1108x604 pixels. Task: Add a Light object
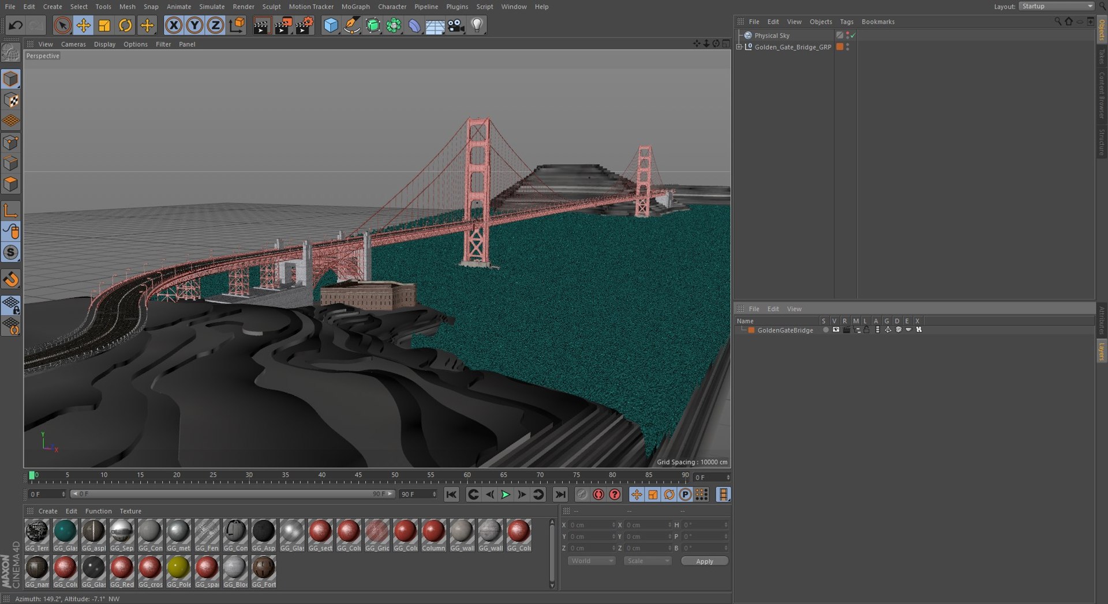(477, 25)
